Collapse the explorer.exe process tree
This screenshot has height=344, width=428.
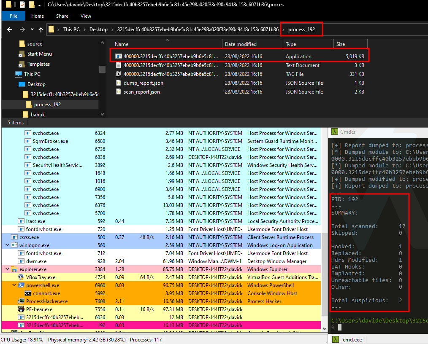click(x=8, y=269)
